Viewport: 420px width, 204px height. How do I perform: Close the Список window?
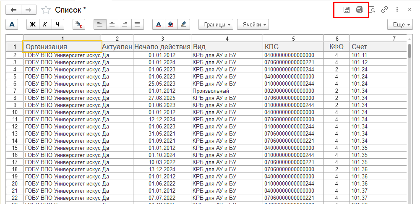410,10
